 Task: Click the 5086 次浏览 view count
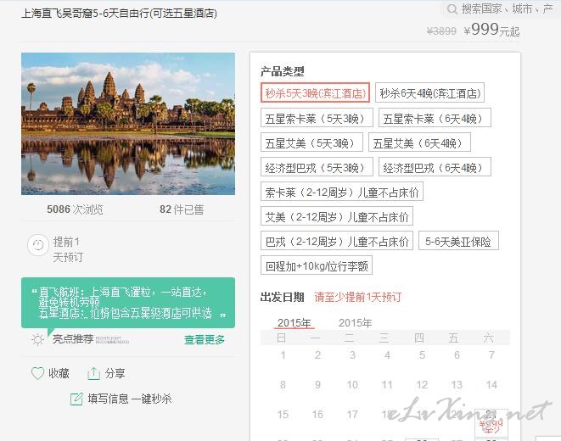(76, 209)
